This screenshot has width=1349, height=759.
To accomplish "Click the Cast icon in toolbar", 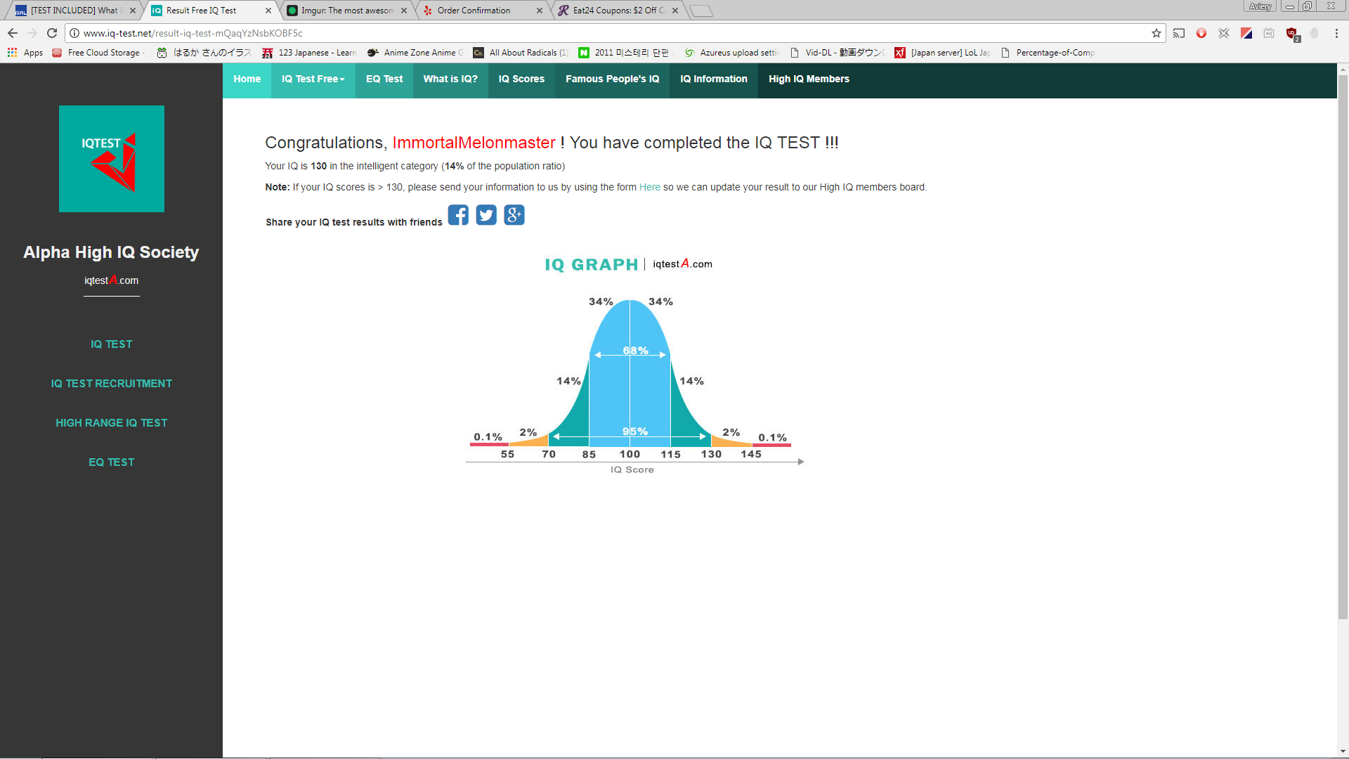I will click(1179, 33).
